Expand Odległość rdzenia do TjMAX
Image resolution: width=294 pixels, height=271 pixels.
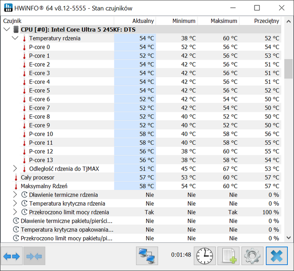click(x=15, y=168)
